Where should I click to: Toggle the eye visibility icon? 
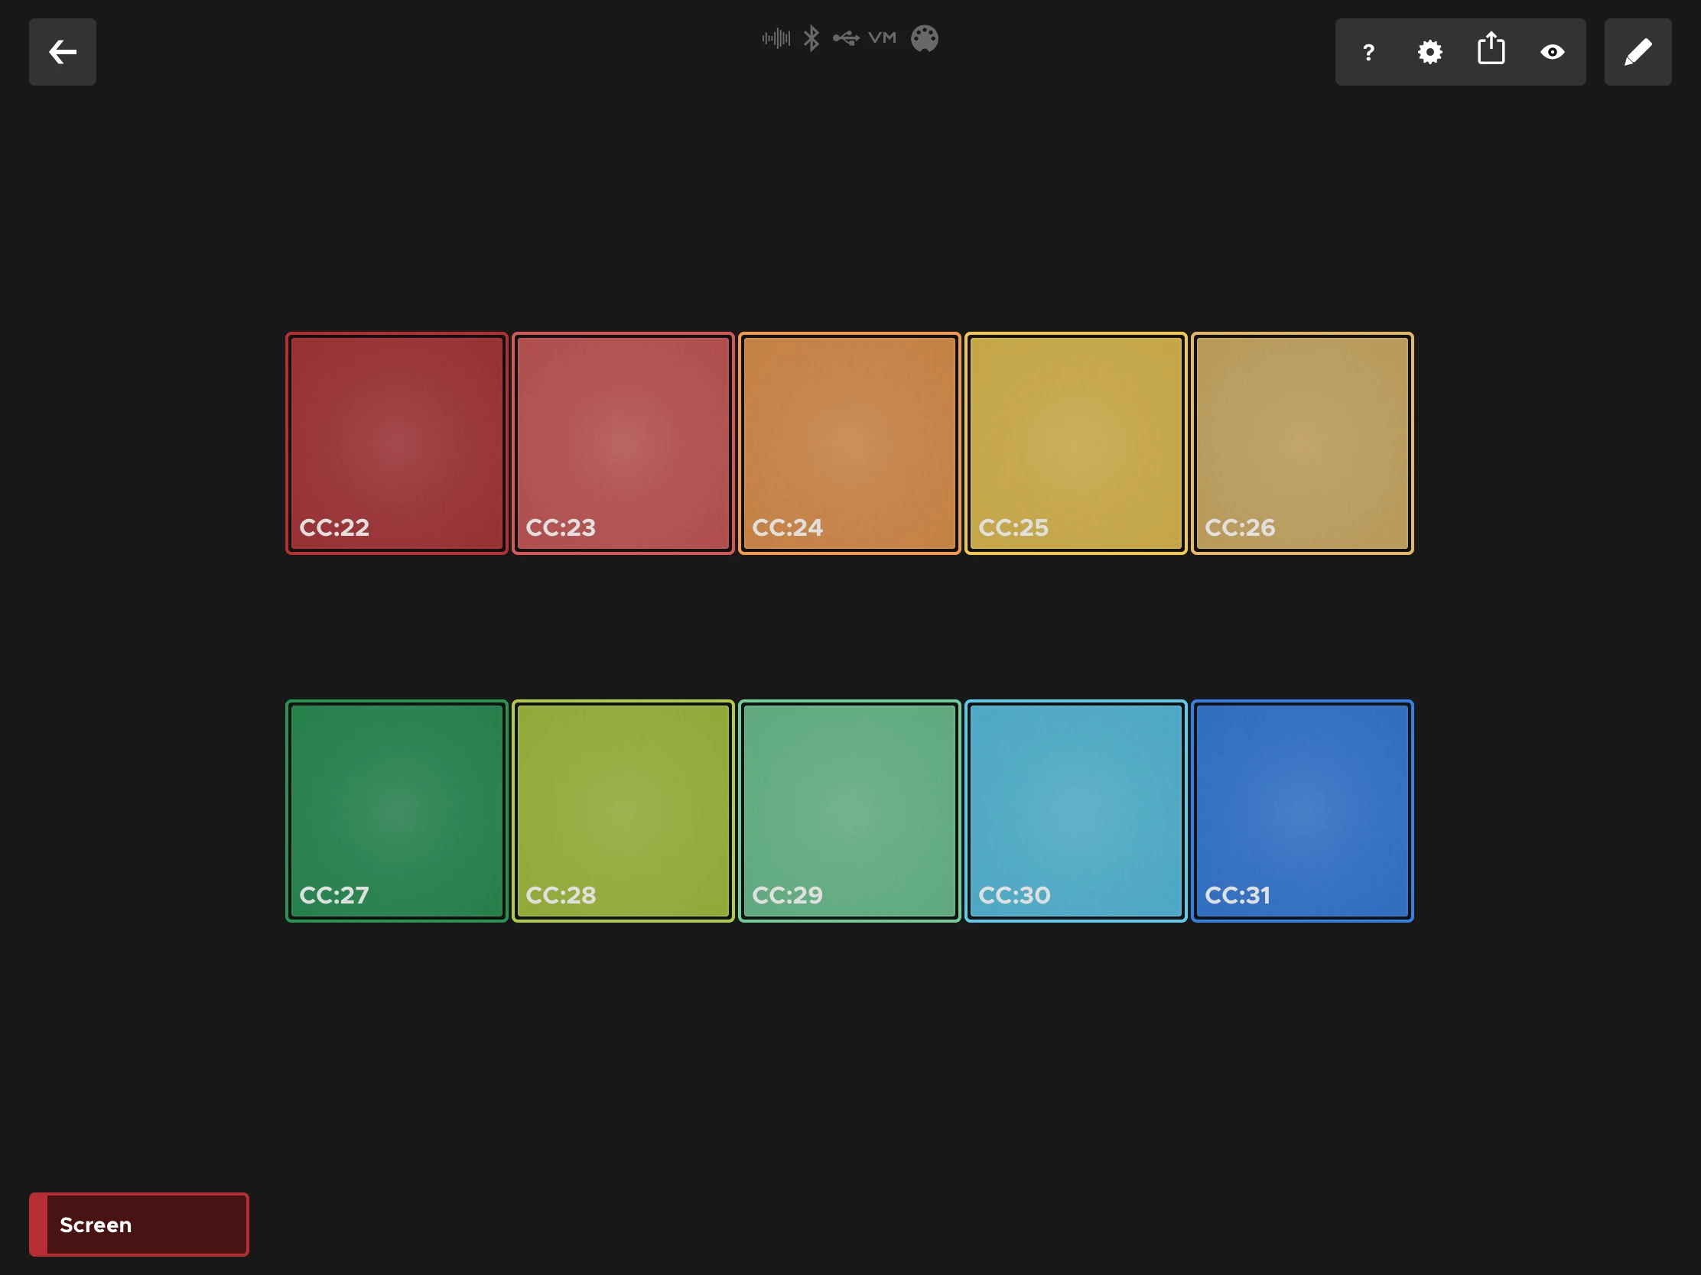point(1552,52)
